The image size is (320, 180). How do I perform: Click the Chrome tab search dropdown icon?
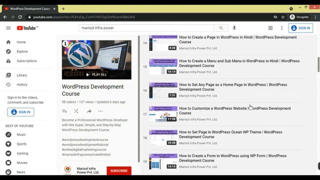coord(291,9)
